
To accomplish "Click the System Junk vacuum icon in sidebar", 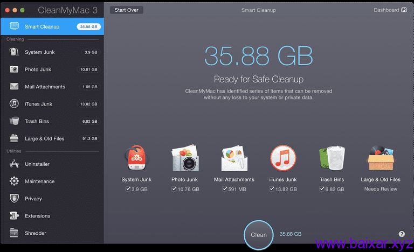I will coord(14,52).
